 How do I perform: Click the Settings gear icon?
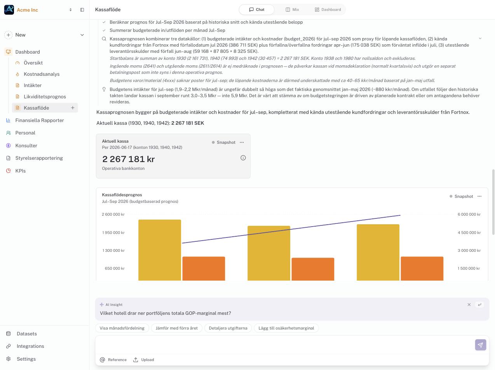pos(9,359)
